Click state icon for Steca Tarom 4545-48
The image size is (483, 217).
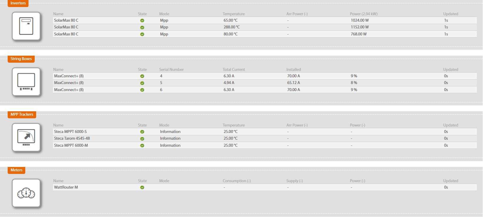142,139
